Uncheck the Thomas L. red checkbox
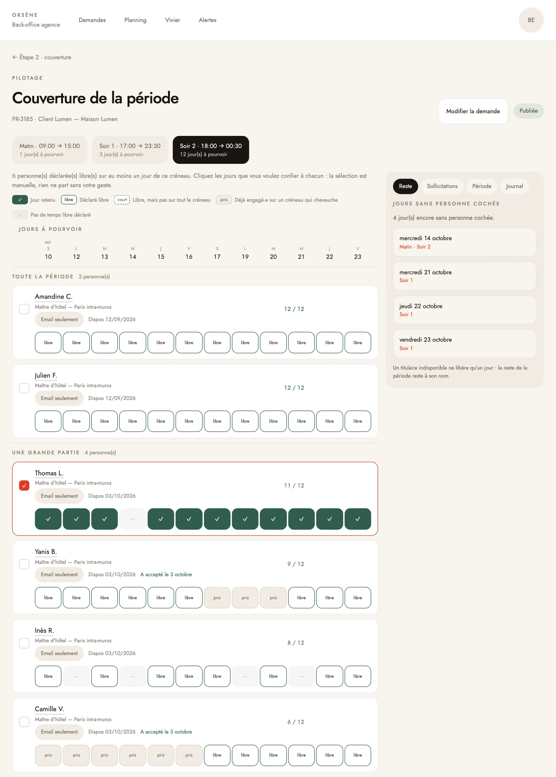This screenshot has height=777, width=556. [24, 485]
